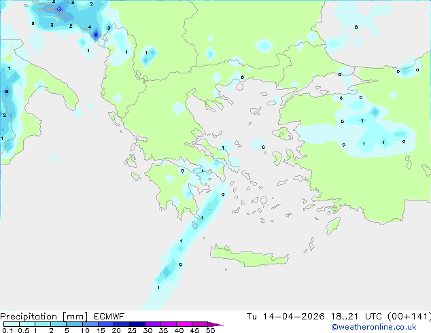Click the '18..21' time range text
Image resolution: width=431 pixels, height=333 pixels.
[345, 317]
